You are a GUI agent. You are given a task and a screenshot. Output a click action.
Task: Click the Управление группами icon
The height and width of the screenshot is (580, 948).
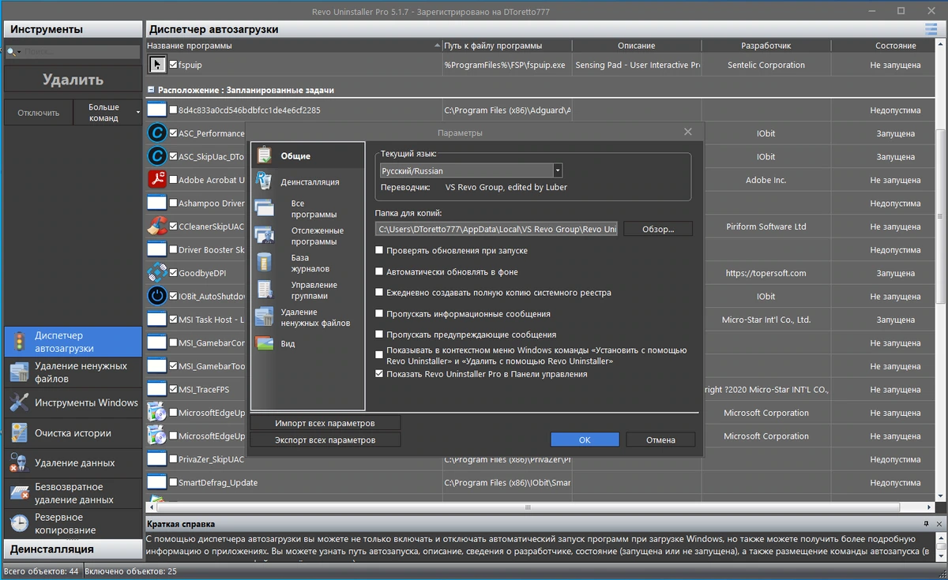click(264, 290)
